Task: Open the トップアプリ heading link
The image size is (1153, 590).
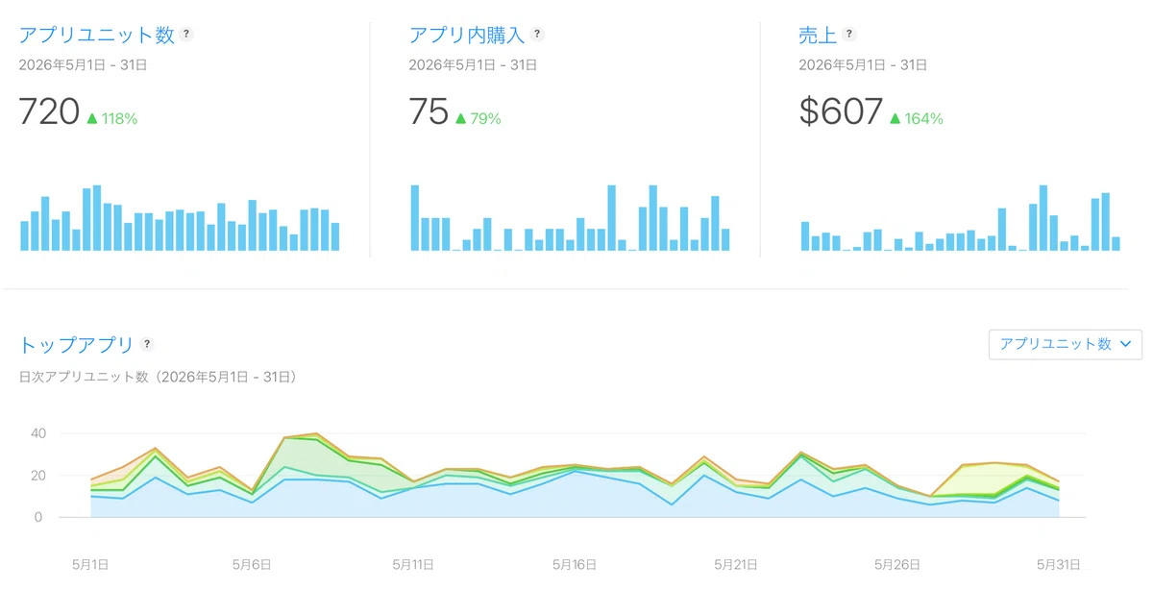Action: click(77, 345)
